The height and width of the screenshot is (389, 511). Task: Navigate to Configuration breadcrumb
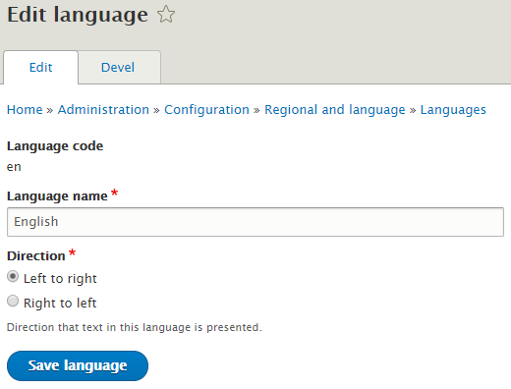206,110
